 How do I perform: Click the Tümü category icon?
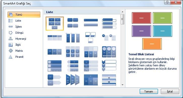[11, 15]
